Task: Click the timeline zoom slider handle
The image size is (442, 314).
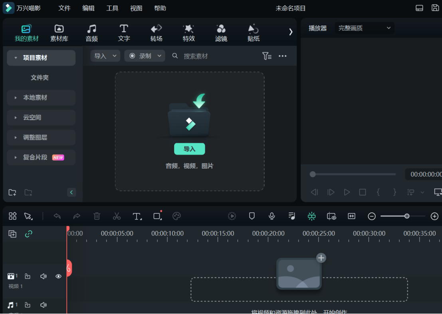Action: (x=406, y=216)
